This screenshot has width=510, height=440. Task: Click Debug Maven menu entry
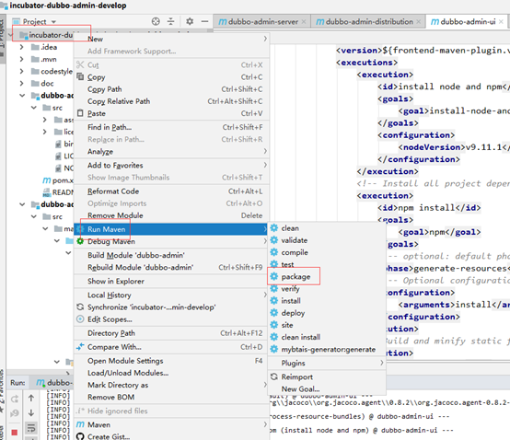coord(110,241)
